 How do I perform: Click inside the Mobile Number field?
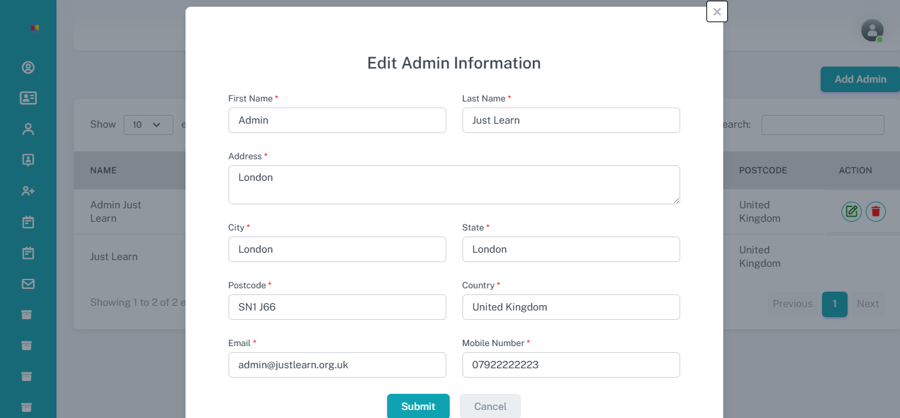pyautogui.click(x=571, y=365)
